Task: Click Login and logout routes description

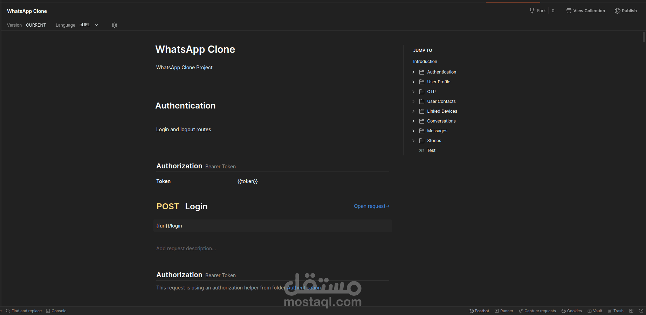Action: click(184, 129)
